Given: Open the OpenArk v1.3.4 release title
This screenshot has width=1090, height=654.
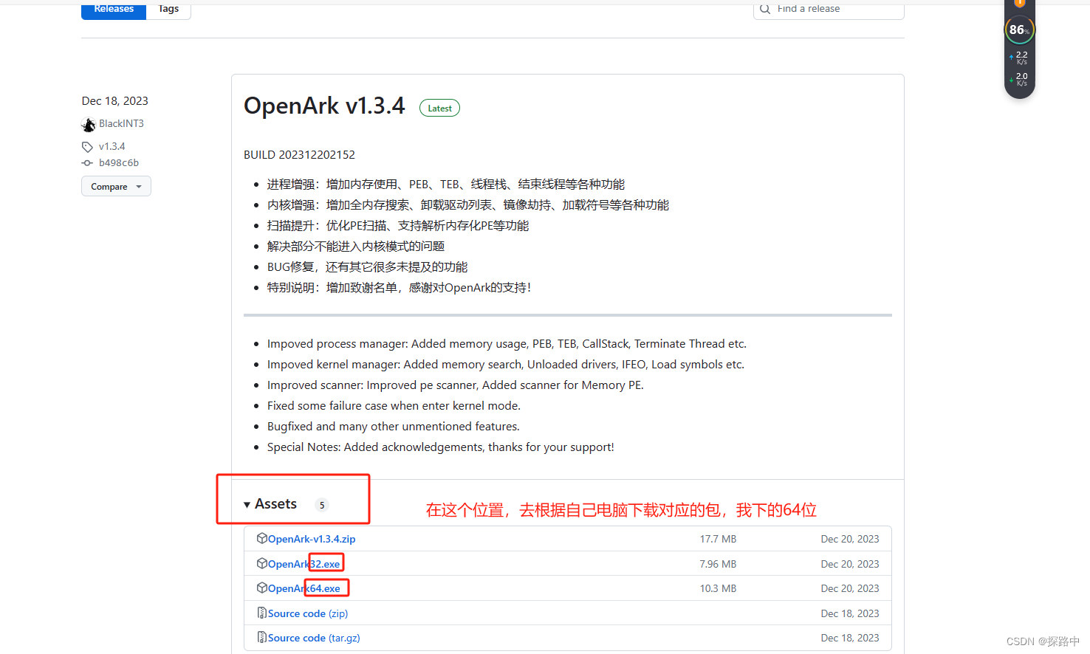Looking at the screenshot, I should [x=324, y=106].
